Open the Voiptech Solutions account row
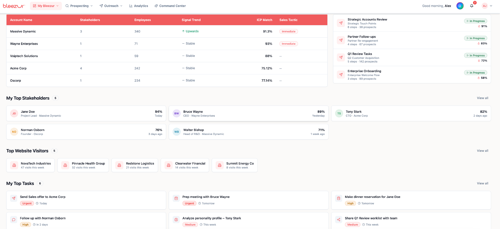The image size is (500, 229). point(167,56)
